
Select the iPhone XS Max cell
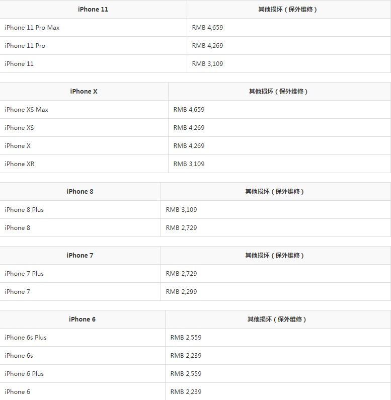point(27,110)
